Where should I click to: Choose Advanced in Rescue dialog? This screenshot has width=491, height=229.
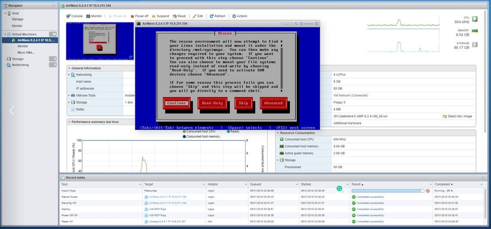click(273, 103)
